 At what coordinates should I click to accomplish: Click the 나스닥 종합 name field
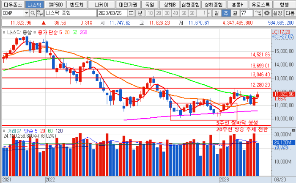pos(71,13)
